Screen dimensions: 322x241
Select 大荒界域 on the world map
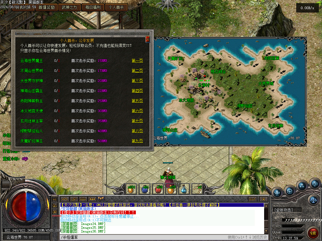coord(266,83)
